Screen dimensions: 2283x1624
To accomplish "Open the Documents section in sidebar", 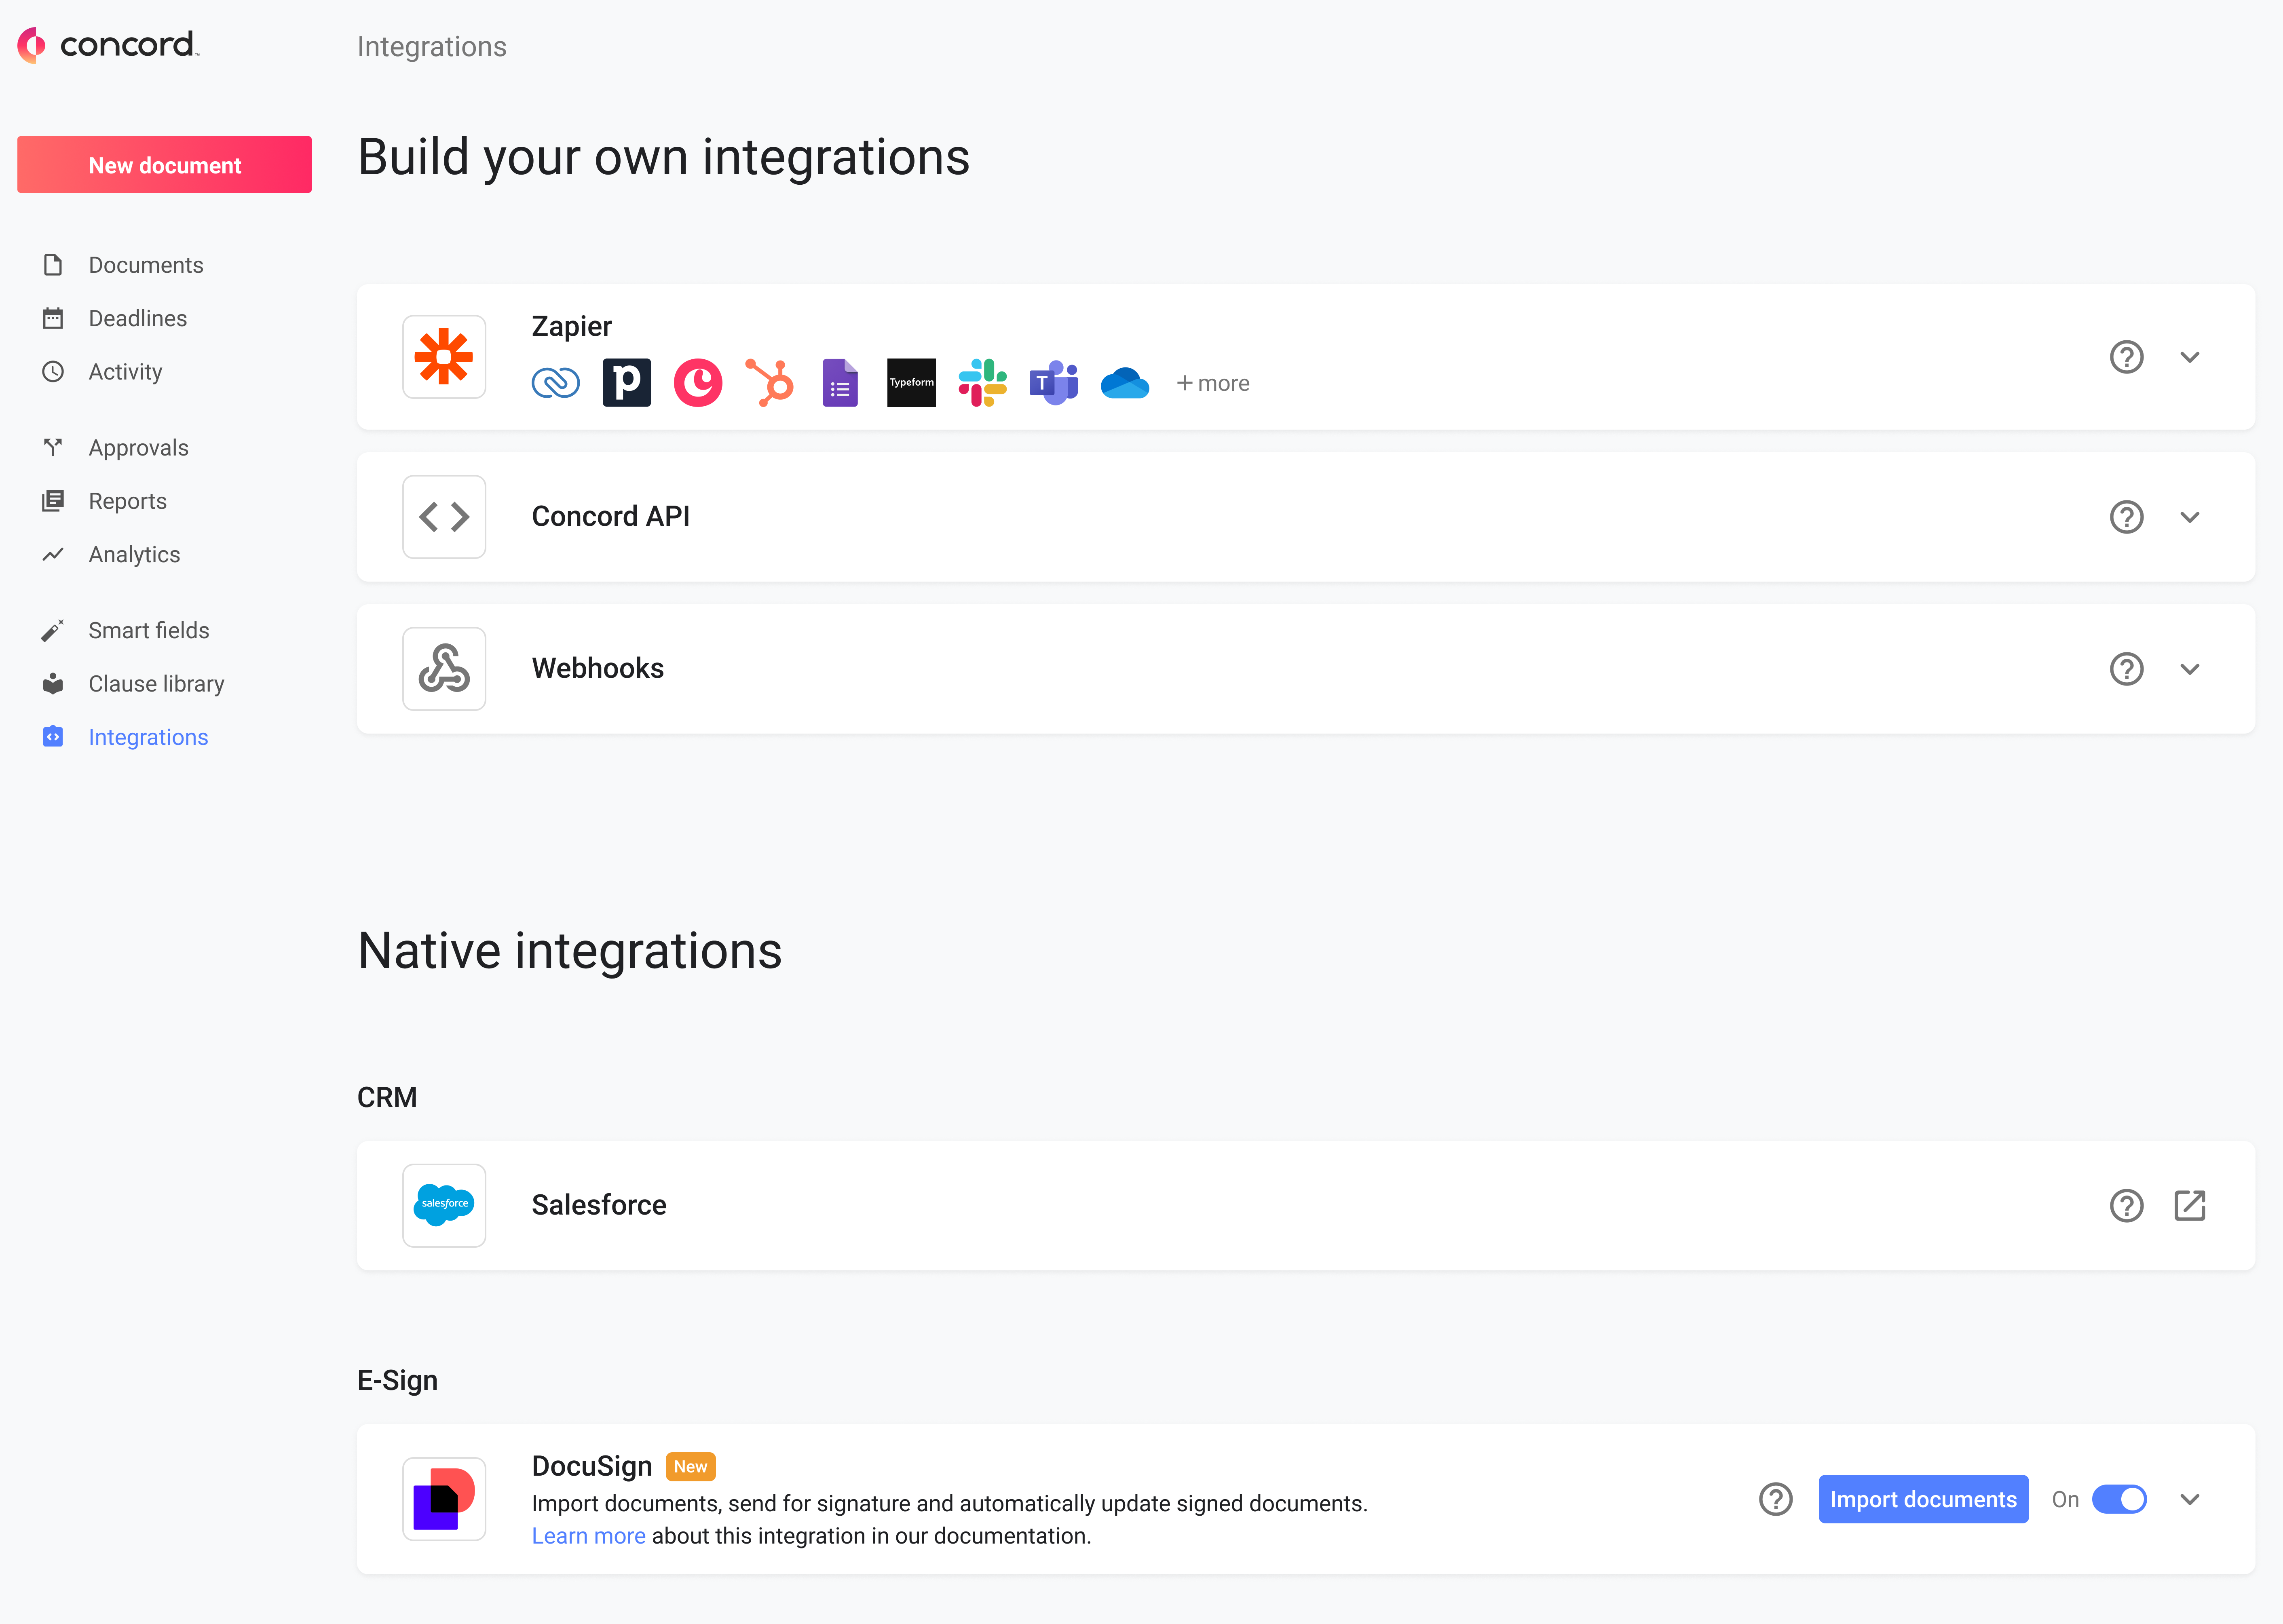I will click(x=146, y=264).
